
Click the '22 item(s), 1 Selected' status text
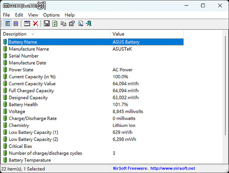coord(23,169)
